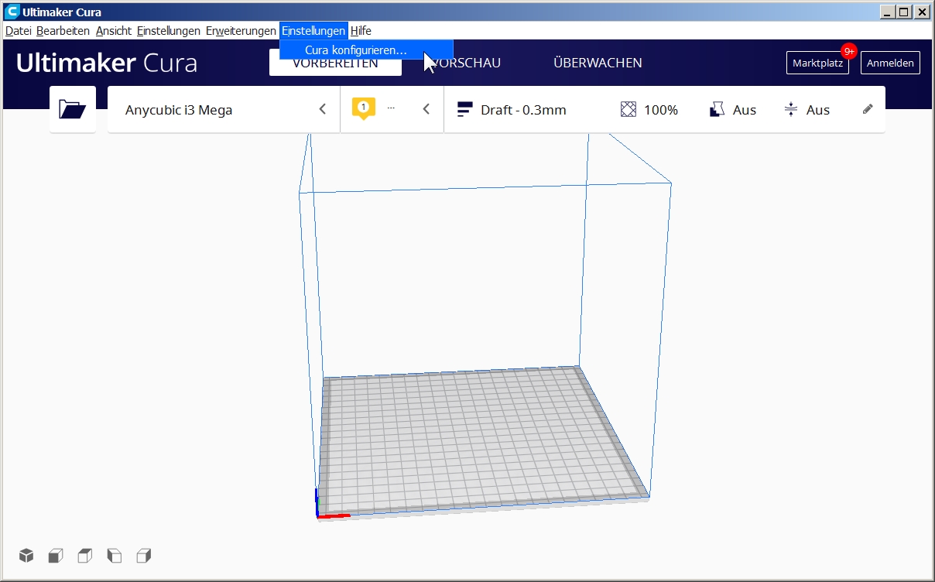This screenshot has height=582, width=935.
Task: Choose Cura konfigurieren… from the open menu
Action: coord(356,50)
